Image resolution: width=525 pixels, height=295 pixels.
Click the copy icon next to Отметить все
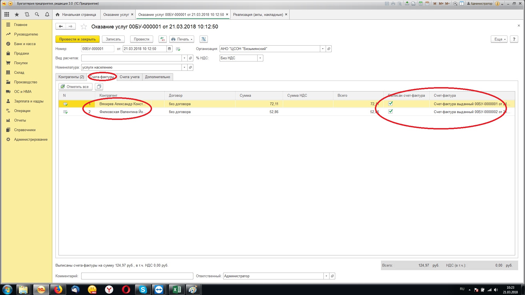[99, 87]
